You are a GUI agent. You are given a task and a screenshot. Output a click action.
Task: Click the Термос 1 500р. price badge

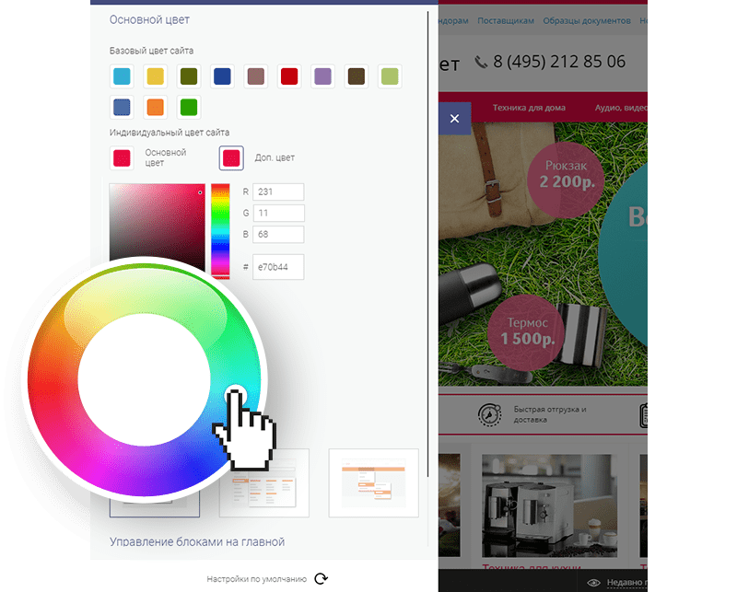(526, 332)
